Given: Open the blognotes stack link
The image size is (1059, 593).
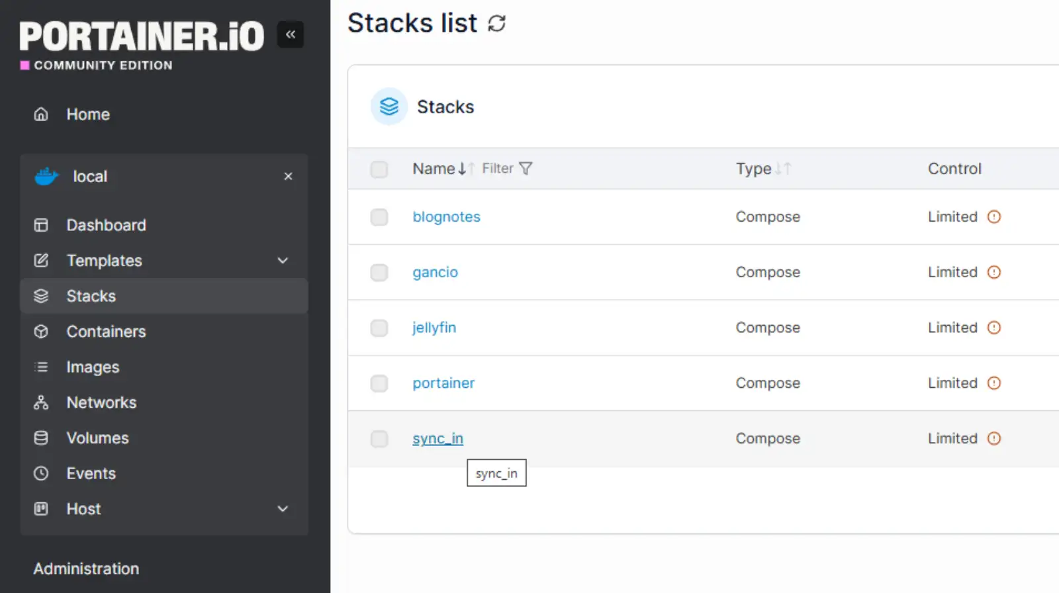Looking at the screenshot, I should click(x=446, y=217).
